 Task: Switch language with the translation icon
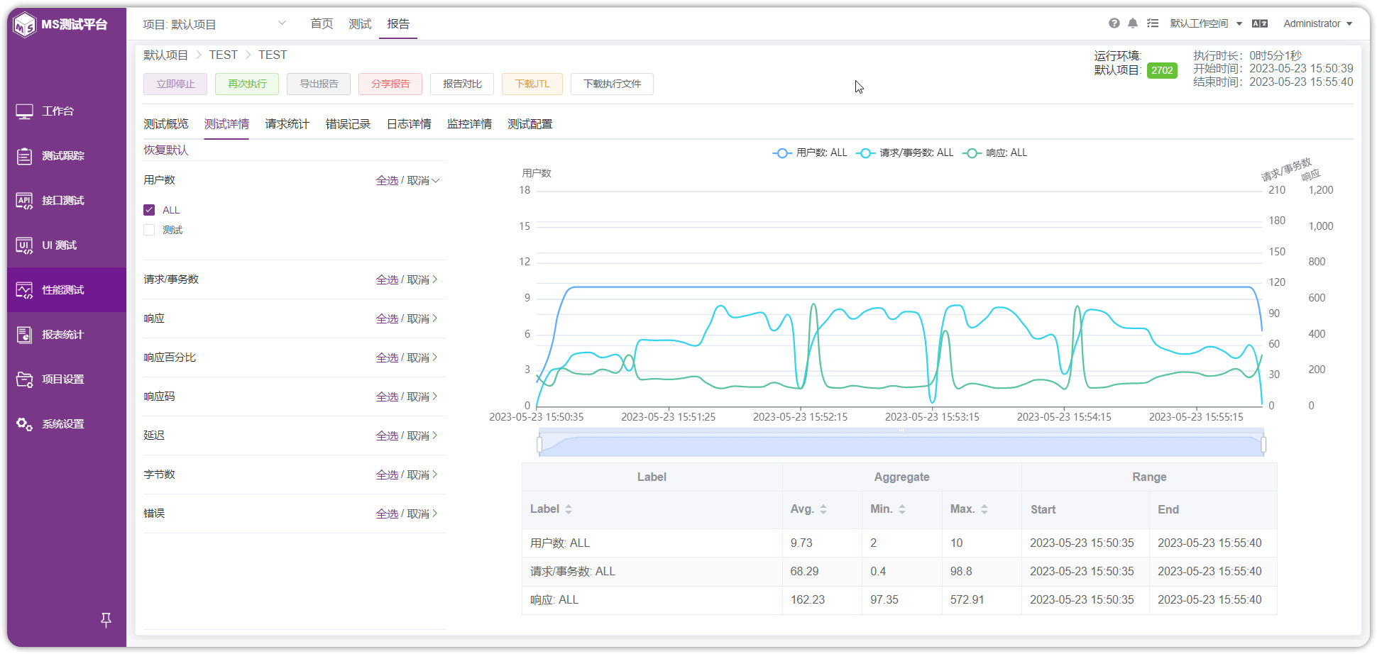pos(1260,23)
